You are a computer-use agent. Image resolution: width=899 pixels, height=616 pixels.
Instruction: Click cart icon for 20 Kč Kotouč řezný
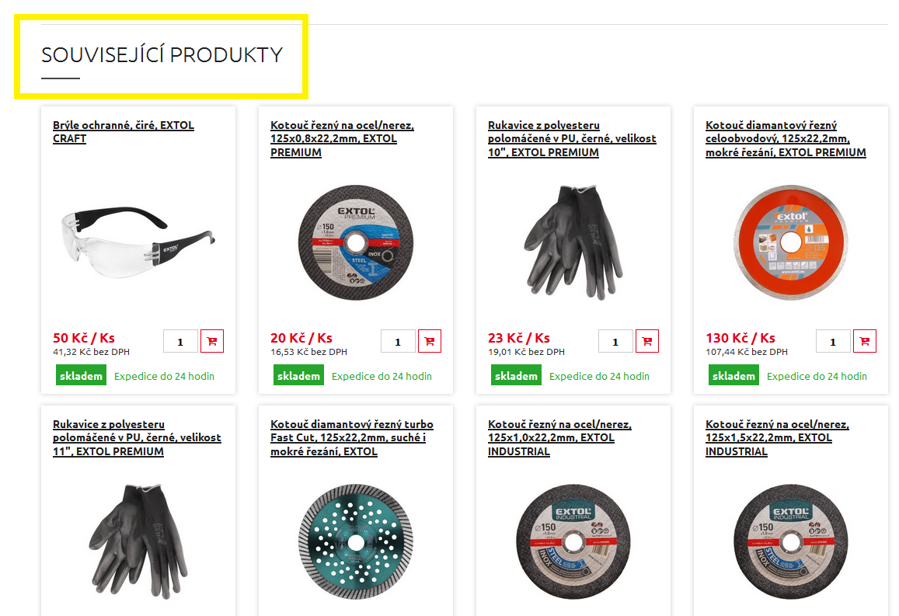430,341
